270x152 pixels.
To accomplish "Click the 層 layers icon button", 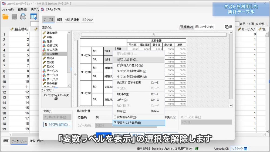I will 228,27.
